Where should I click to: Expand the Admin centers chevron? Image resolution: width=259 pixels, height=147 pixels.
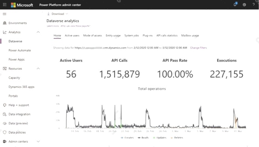click(38, 141)
